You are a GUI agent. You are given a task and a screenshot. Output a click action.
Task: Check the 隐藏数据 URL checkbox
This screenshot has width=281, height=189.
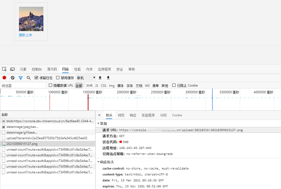[x=50, y=85]
